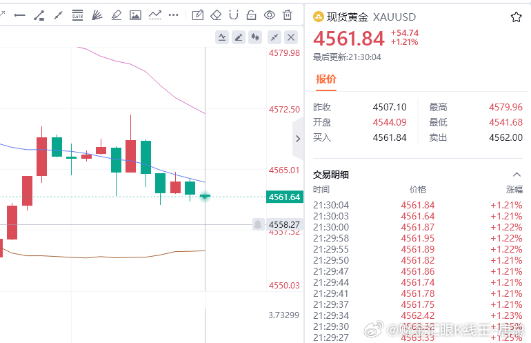Open the note editing tool

tap(198, 15)
